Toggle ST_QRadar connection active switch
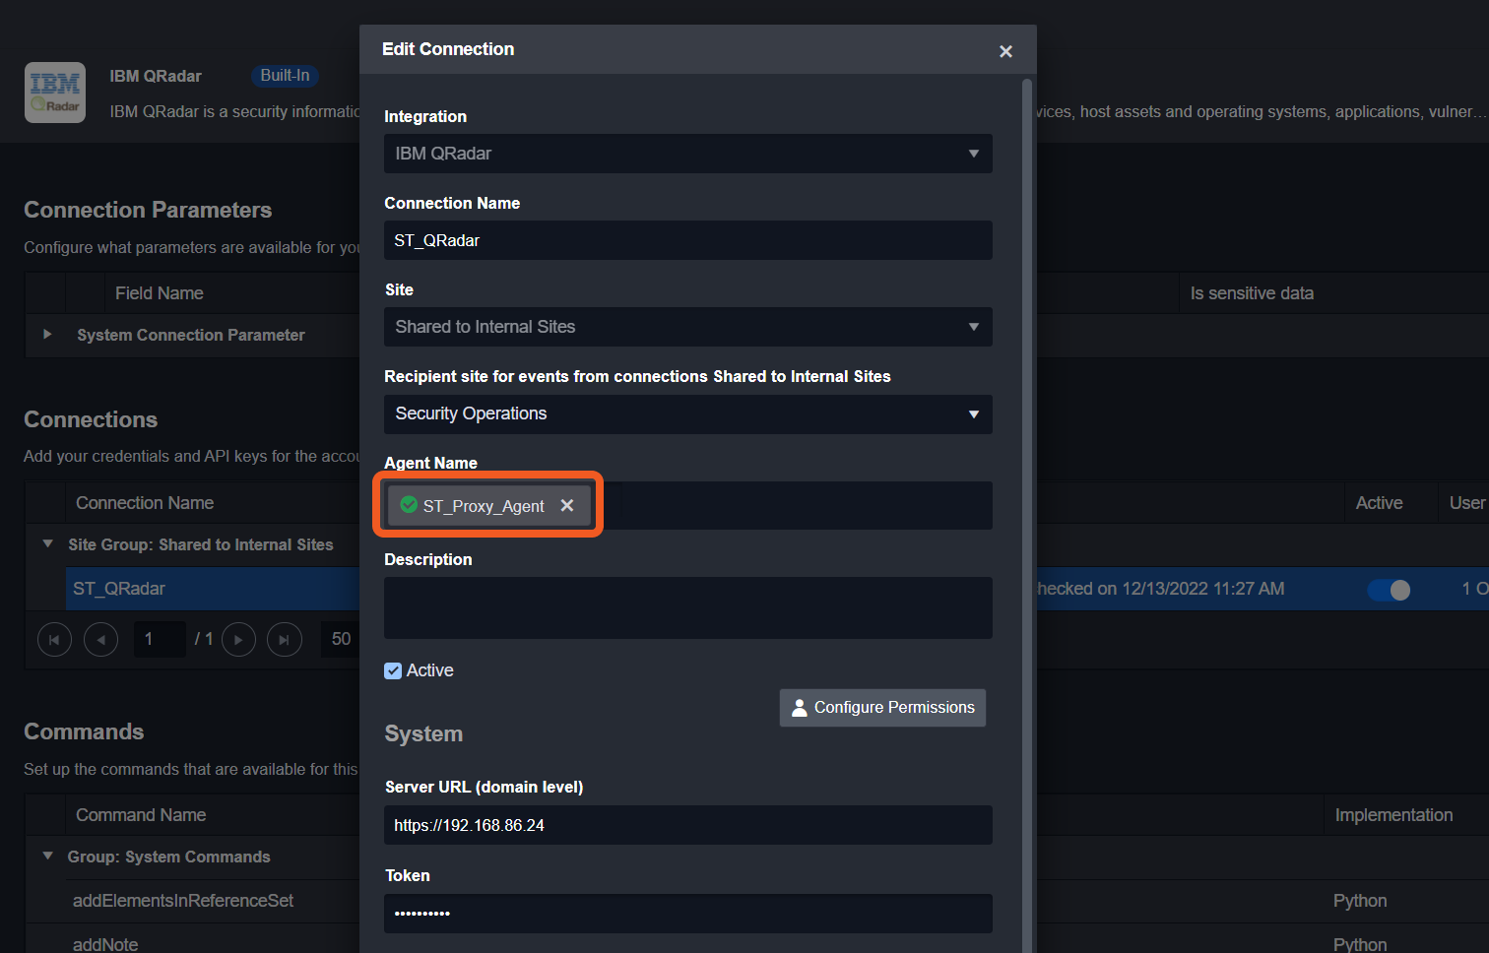Viewport: 1489px width, 953px height. pos(1389,590)
